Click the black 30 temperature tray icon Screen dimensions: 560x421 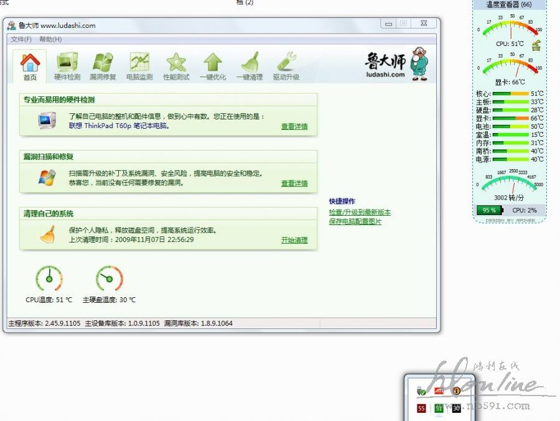[x=457, y=408]
